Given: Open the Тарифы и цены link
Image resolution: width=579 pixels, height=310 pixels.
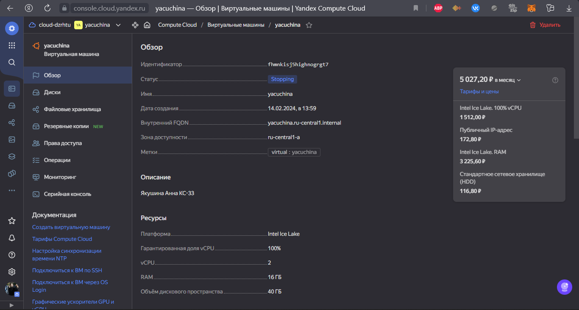Looking at the screenshot, I should tap(479, 91).
